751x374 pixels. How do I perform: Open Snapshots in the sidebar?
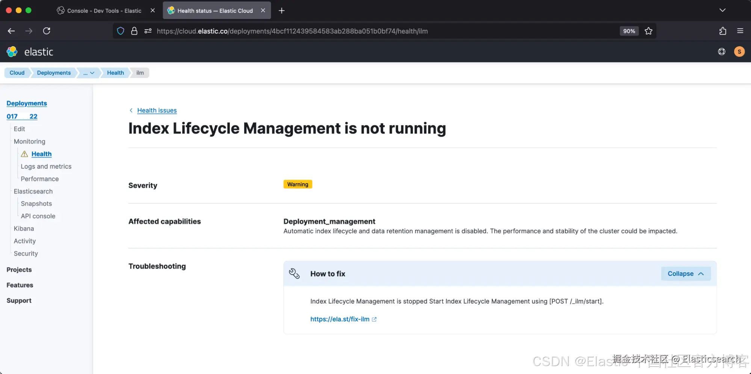click(x=36, y=204)
